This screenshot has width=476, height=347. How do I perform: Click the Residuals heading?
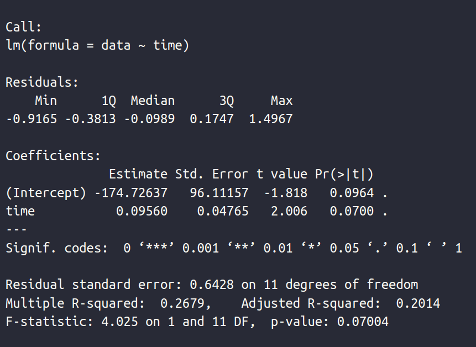pos(42,82)
